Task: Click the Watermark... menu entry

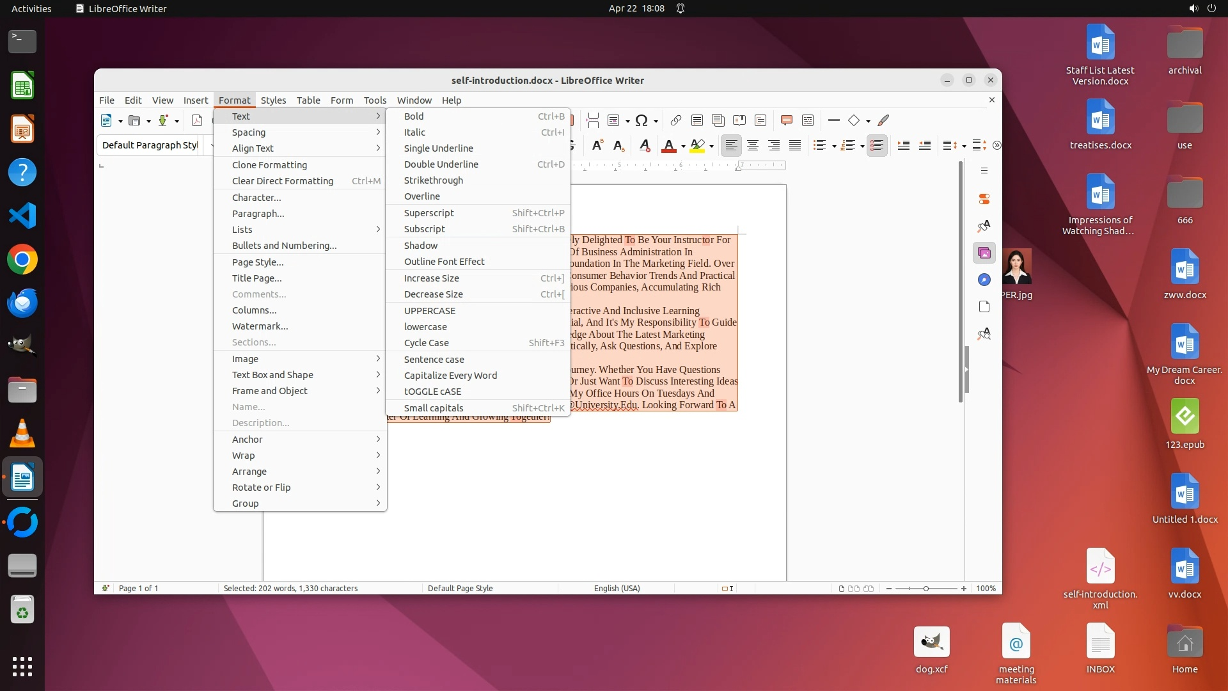Action: pyautogui.click(x=260, y=326)
